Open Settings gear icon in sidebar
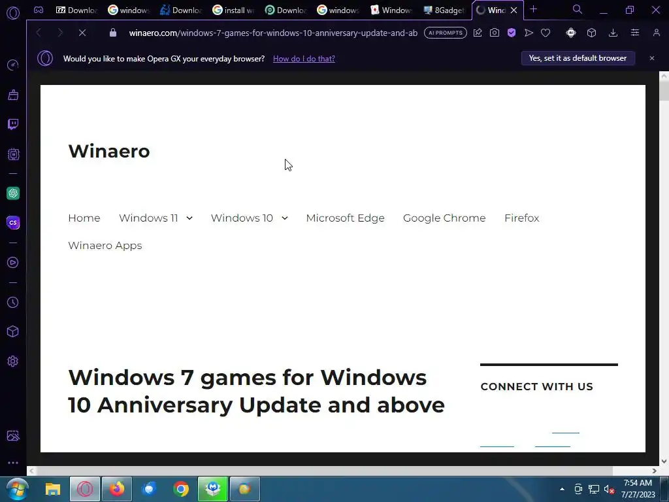This screenshot has width=669, height=502. coord(13,361)
